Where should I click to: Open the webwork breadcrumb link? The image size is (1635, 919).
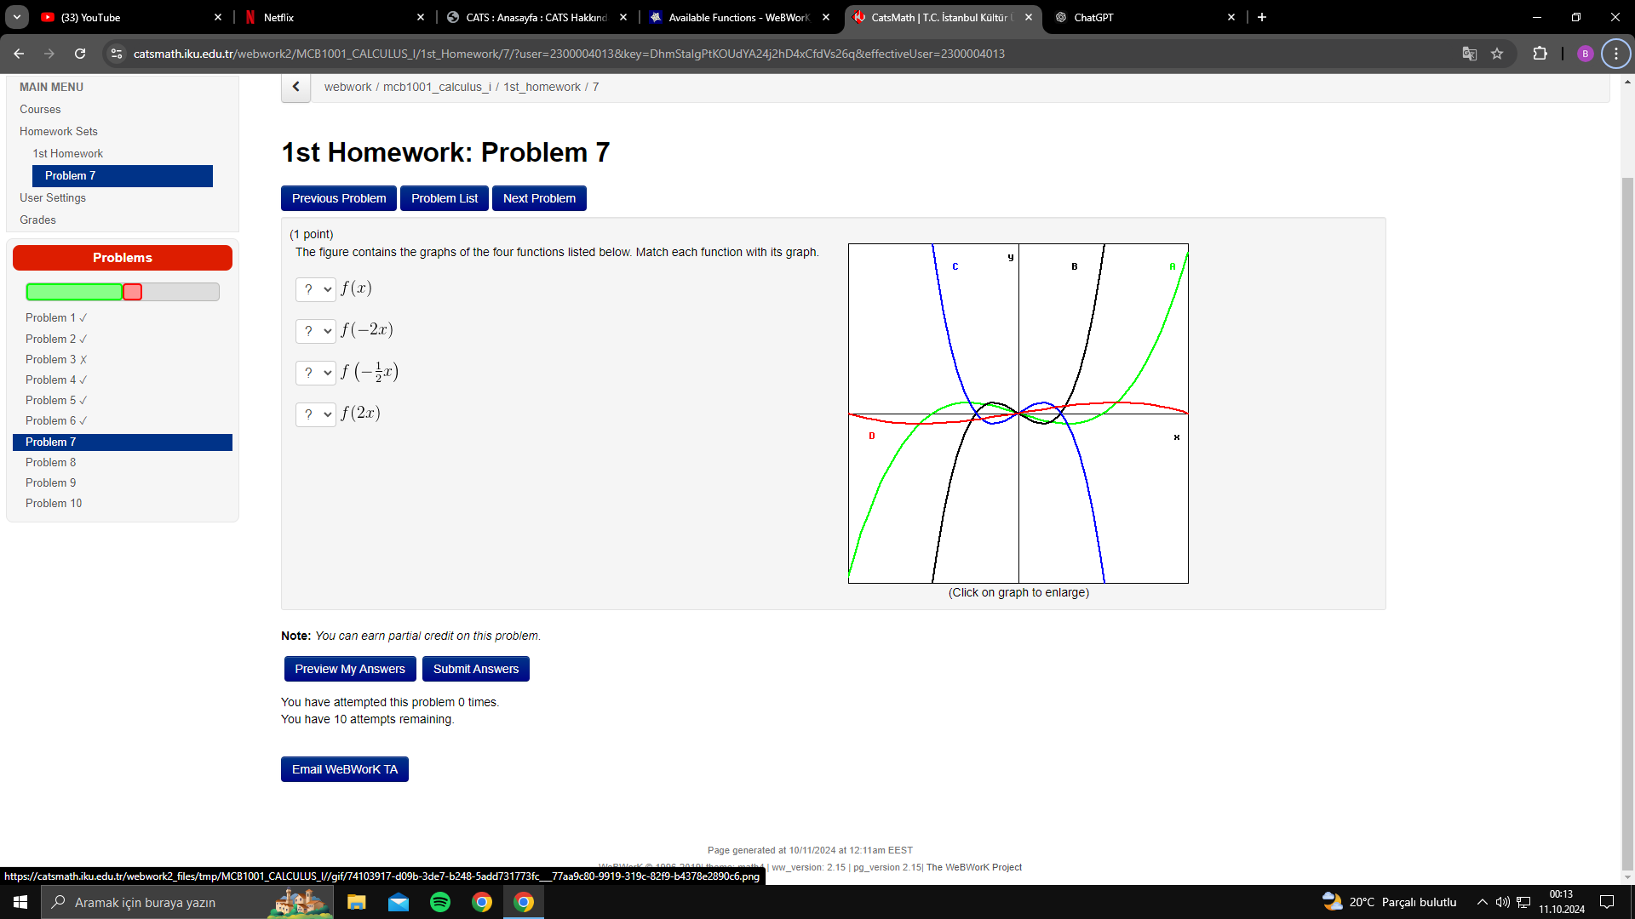point(347,87)
